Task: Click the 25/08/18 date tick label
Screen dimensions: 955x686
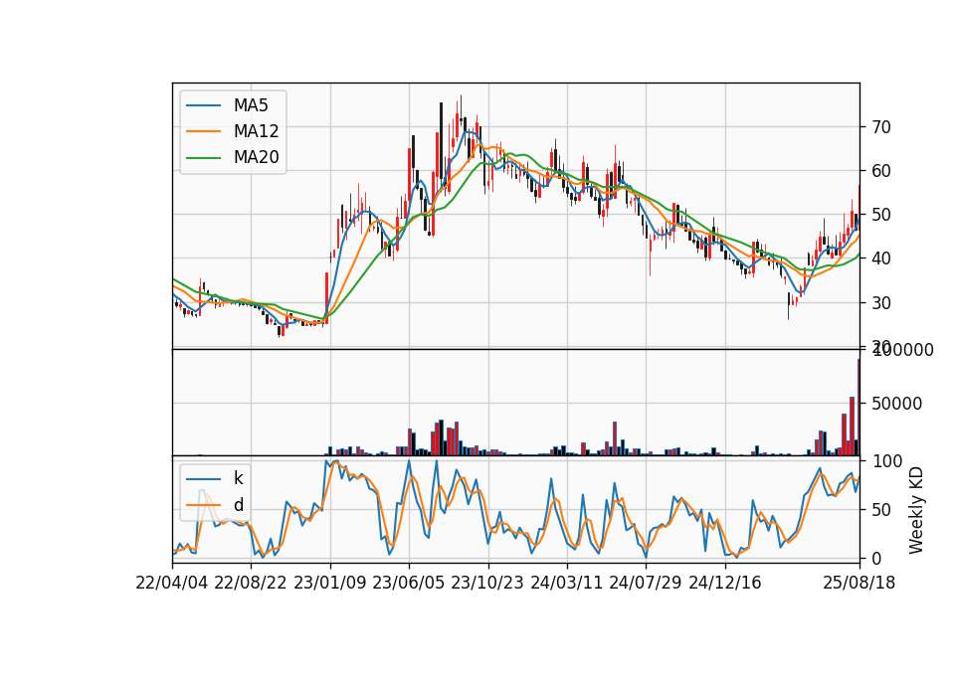Action: tap(859, 583)
